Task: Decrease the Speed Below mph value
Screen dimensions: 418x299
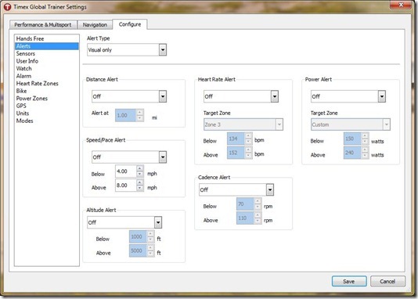Action: tap(139, 175)
